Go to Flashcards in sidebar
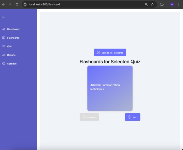This screenshot has width=183, height=150. (13, 38)
